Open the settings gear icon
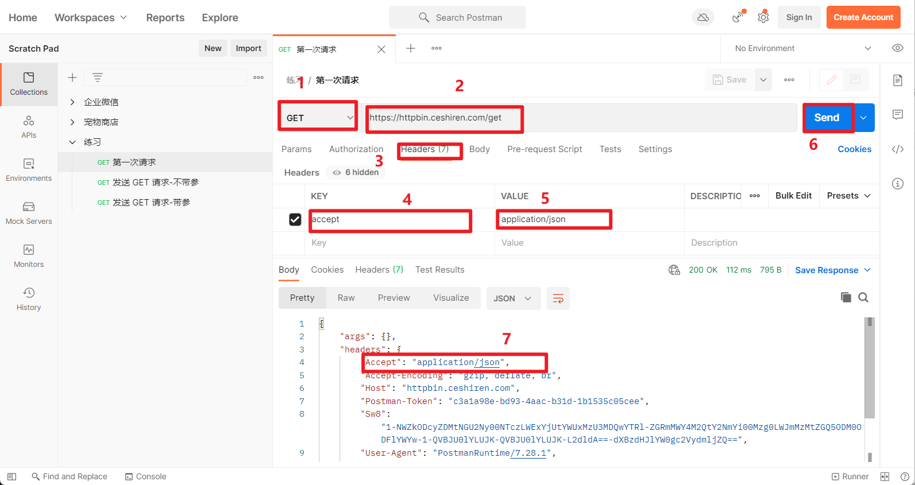Viewport: 915px width, 485px height. pyautogui.click(x=763, y=17)
